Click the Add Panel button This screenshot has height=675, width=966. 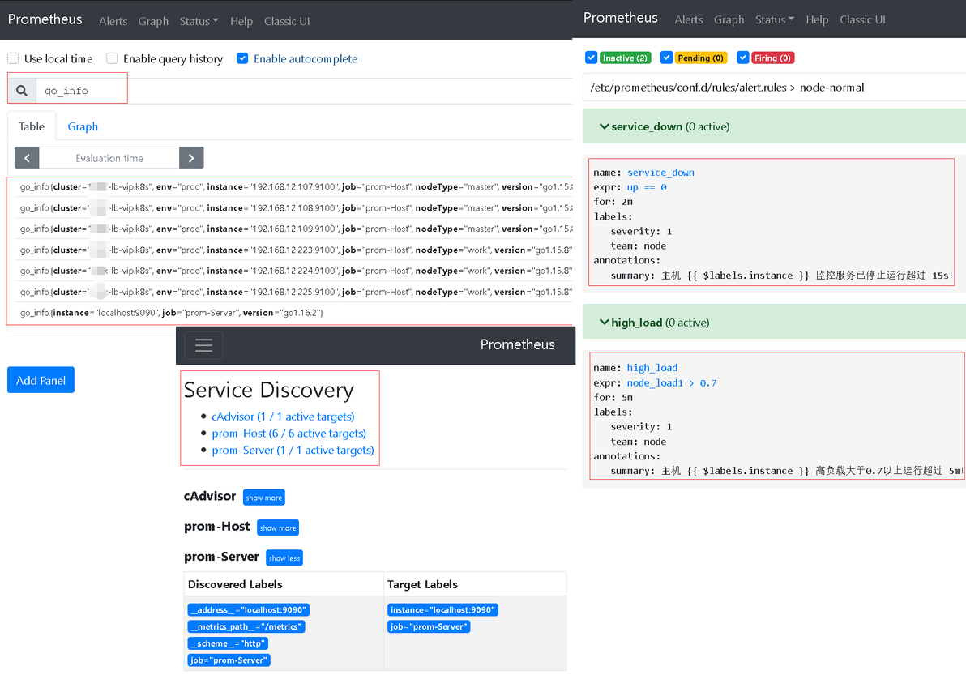[41, 380]
